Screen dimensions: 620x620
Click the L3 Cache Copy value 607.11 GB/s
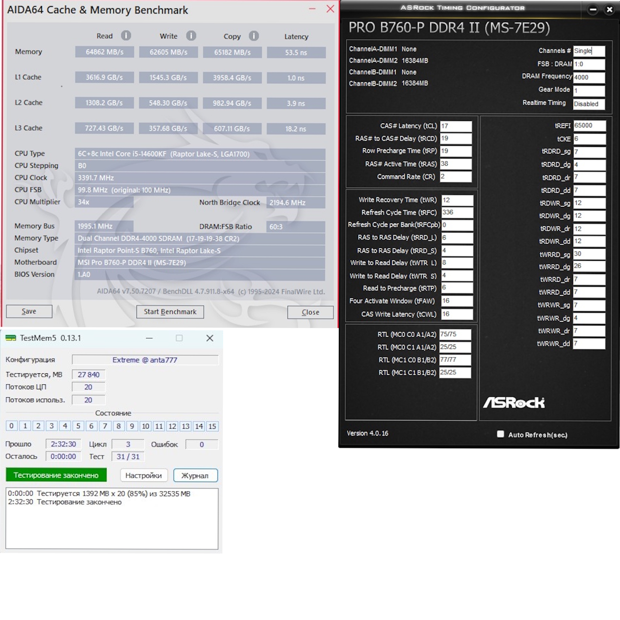(x=232, y=129)
